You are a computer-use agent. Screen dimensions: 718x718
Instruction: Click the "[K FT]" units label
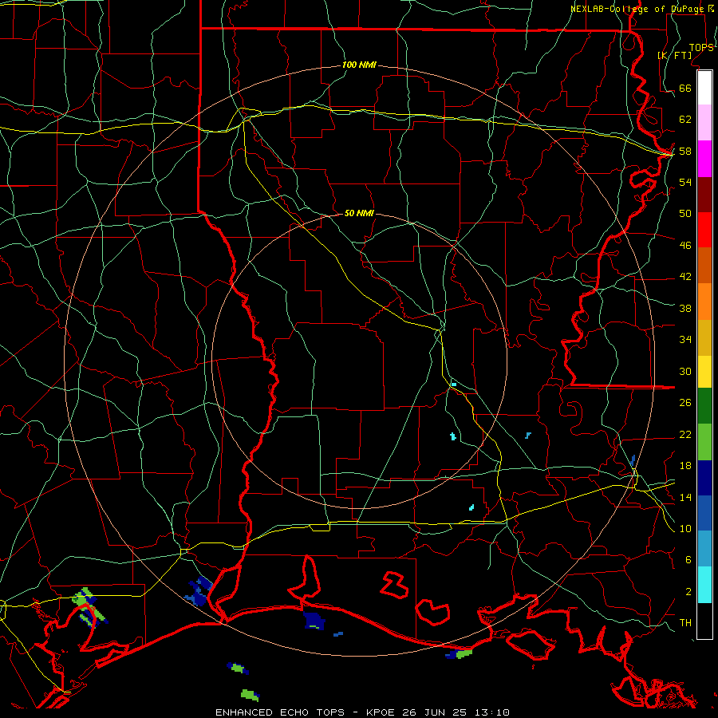(674, 55)
